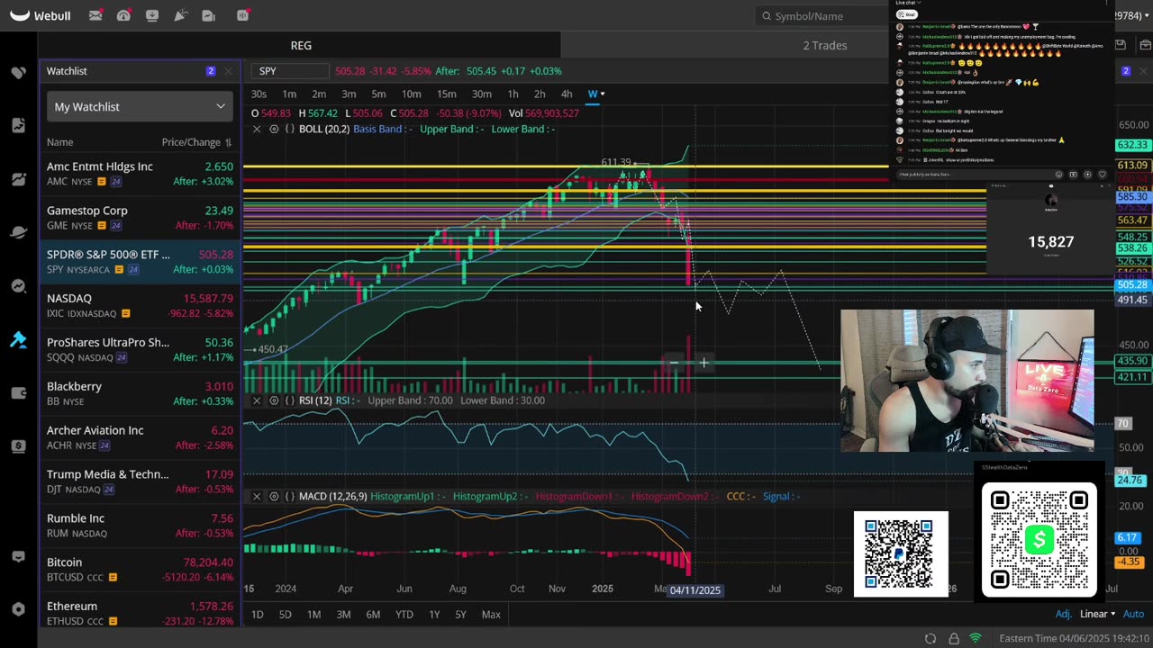Set chart range to YTD
The image size is (1153, 648).
pos(404,614)
